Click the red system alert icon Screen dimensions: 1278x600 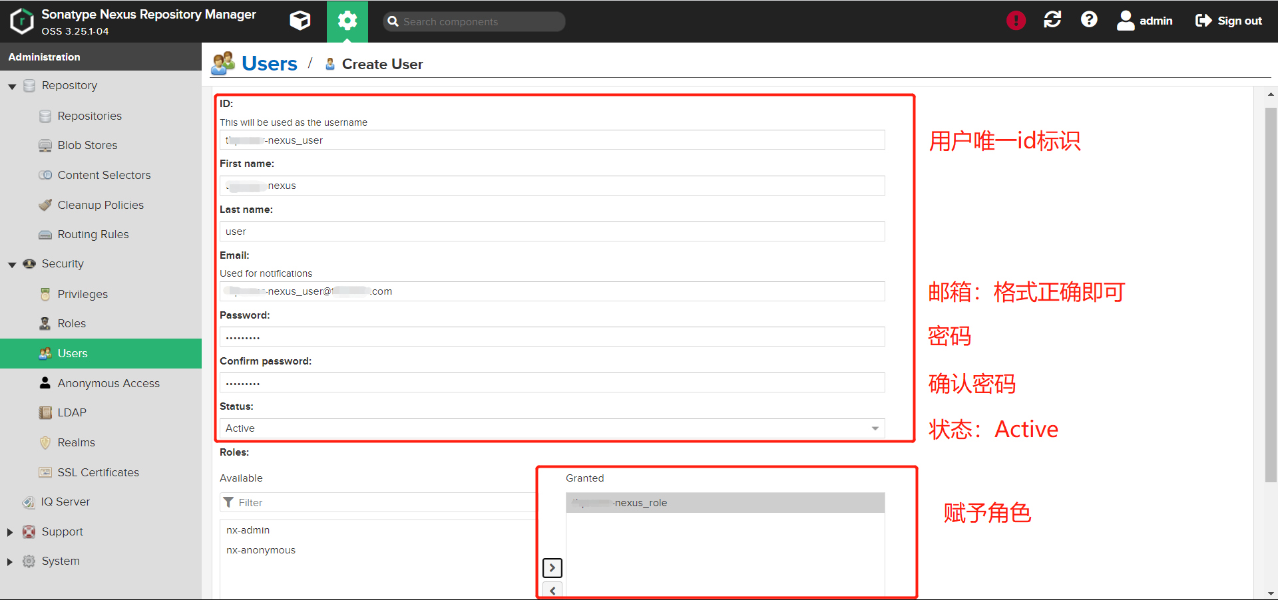coord(1016,21)
